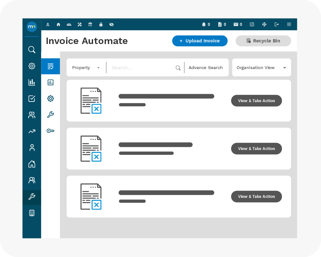Click the logout icon in top bar
Viewport: 321px width, 257px height.
tap(277, 24)
